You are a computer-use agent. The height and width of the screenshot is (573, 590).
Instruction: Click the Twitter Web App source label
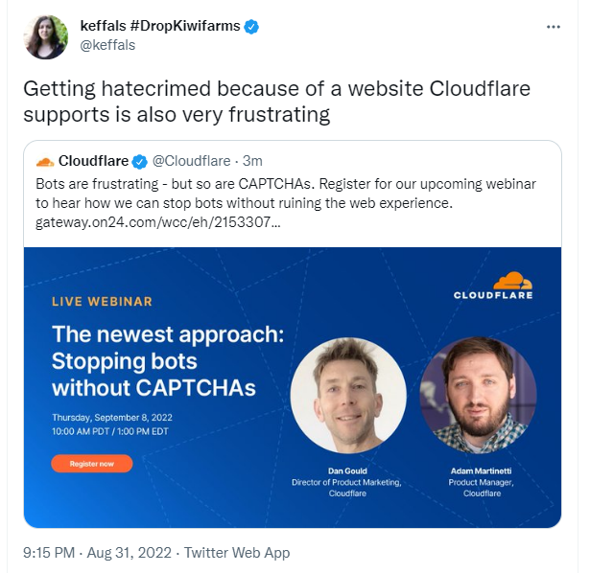tap(237, 553)
